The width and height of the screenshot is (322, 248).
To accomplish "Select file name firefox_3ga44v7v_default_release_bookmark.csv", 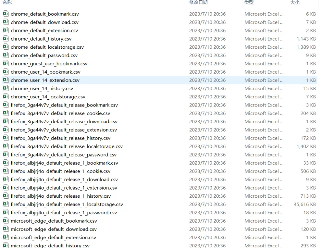I will [x=64, y=105].
